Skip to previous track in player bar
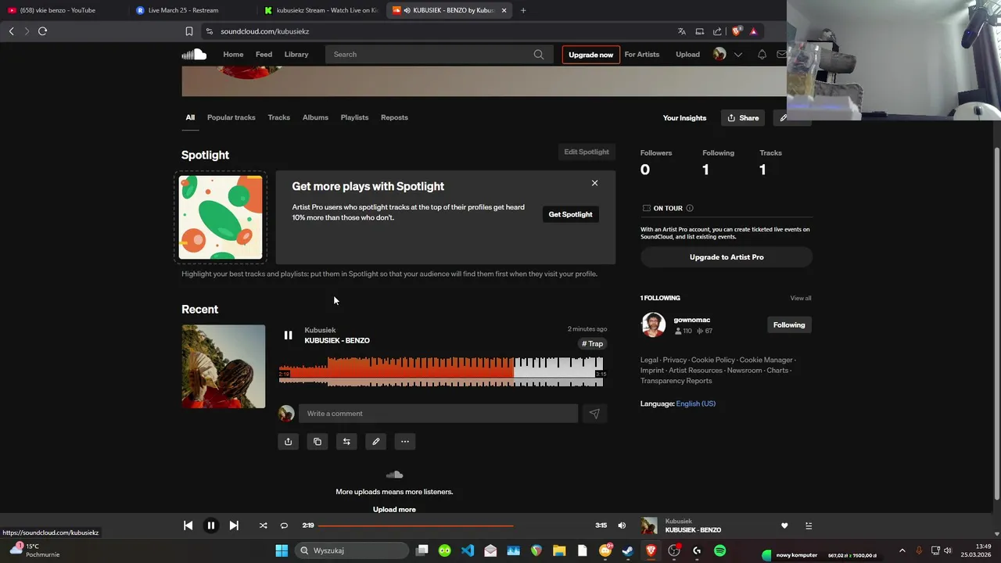 coord(188,525)
